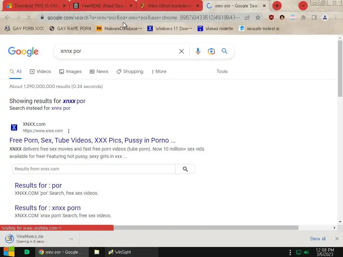The height and width of the screenshot is (257, 343).
Task: Expand VineMemz.zip download options chevron
Action: pos(71,239)
